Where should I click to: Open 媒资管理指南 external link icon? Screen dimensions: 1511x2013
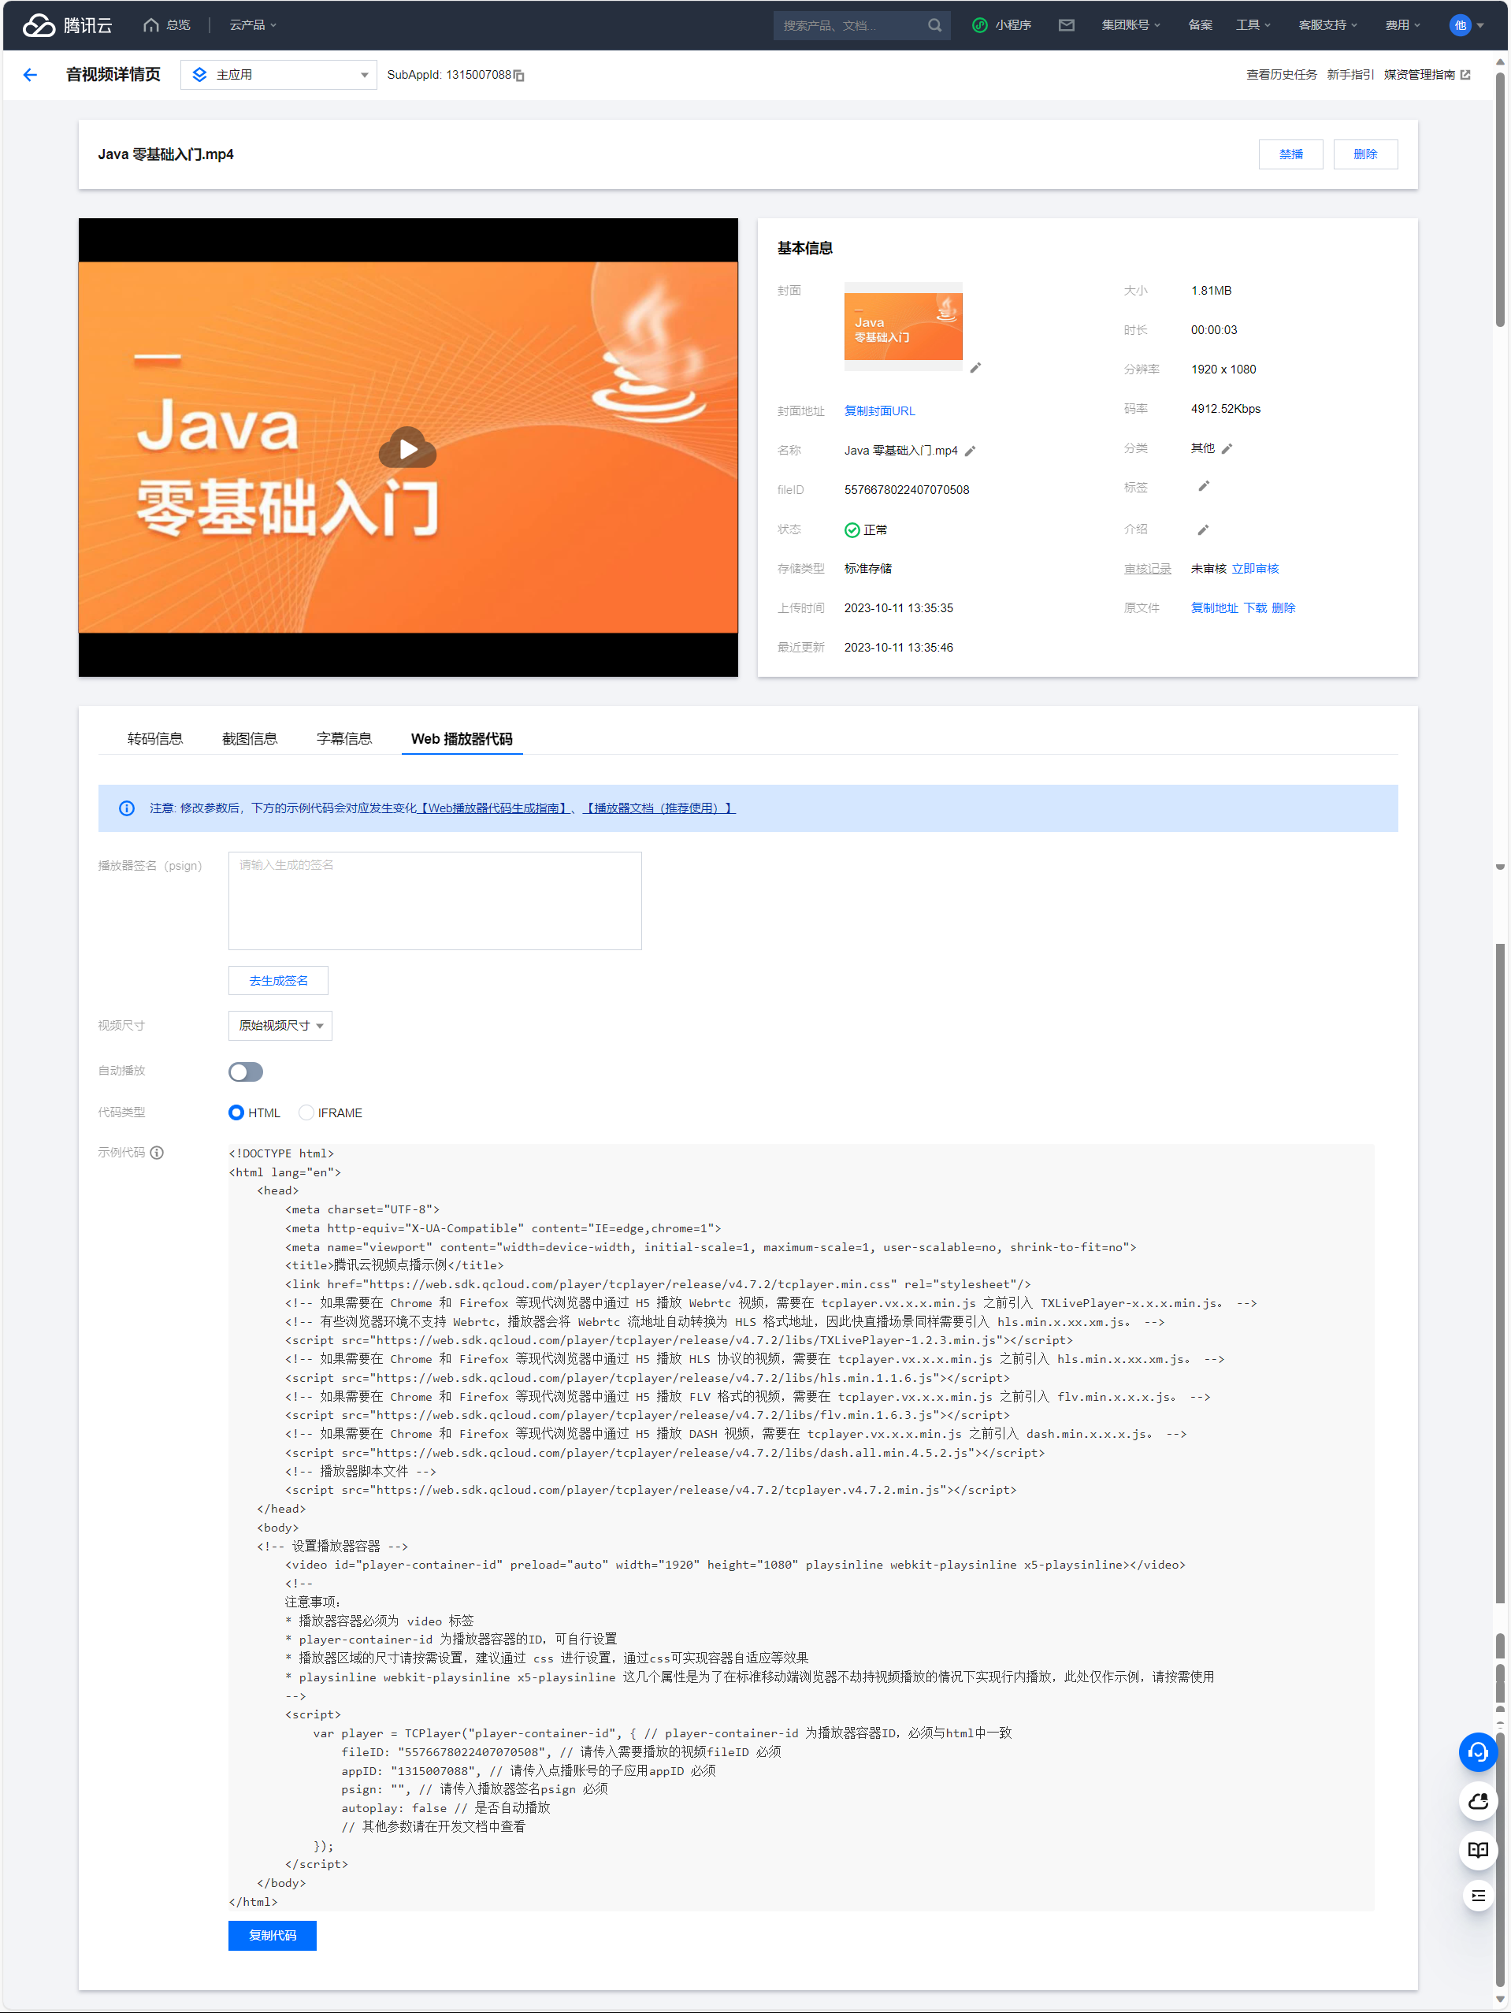(x=1465, y=75)
